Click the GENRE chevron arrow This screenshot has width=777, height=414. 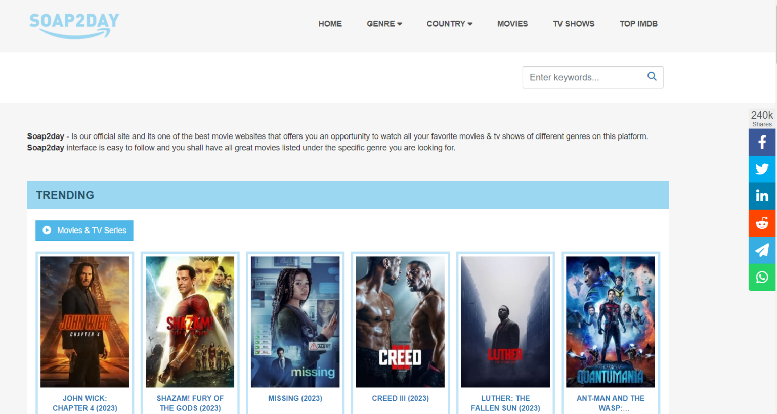399,24
